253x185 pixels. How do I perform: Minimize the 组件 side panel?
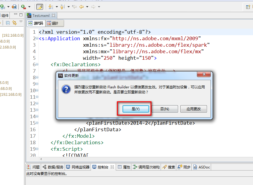click(16, 14)
